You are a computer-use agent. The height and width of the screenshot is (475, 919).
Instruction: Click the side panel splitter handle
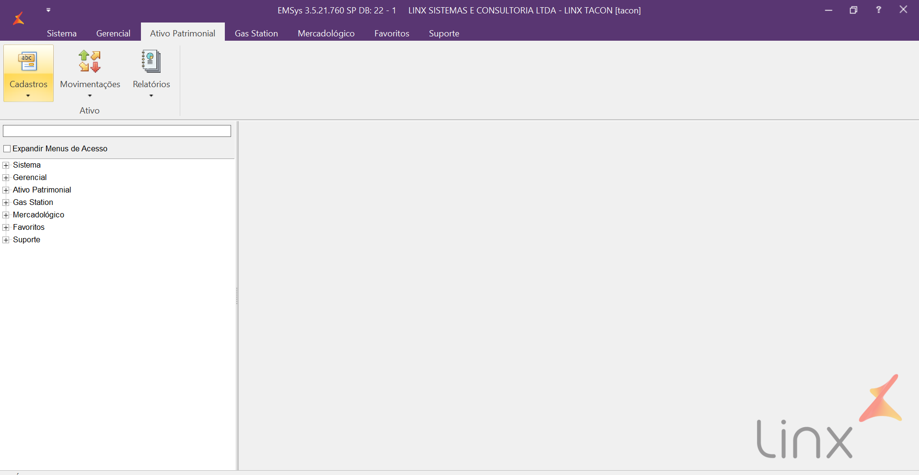(x=237, y=296)
